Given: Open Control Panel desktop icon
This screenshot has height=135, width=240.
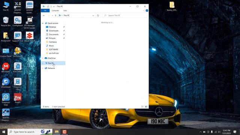Looking at the screenshot, I should (6, 52).
